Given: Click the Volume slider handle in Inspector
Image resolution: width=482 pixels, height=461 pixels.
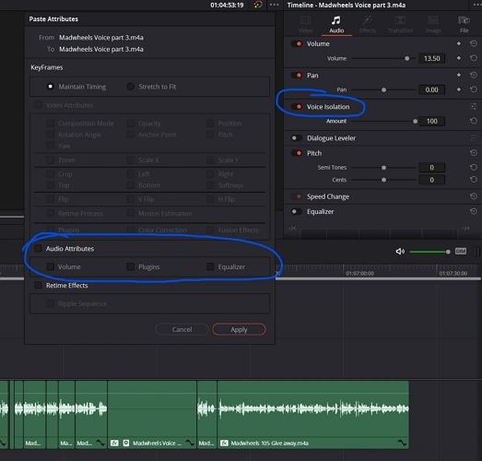Looking at the screenshot, I should pyautogui.click(x=407, y=58).
